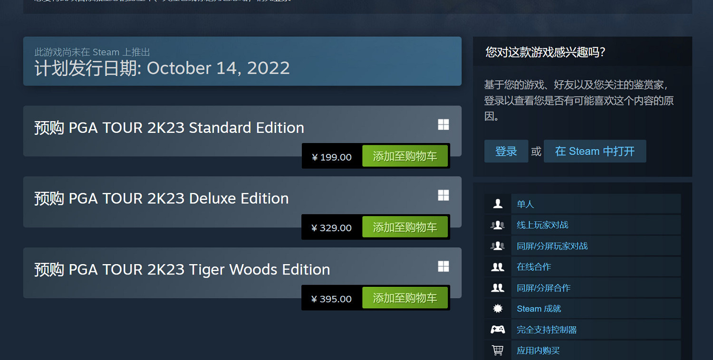The height and width of the screenshot is (360, 713).
Task: Open the 应用内购买 feature link
Action: tap(539, 350)
